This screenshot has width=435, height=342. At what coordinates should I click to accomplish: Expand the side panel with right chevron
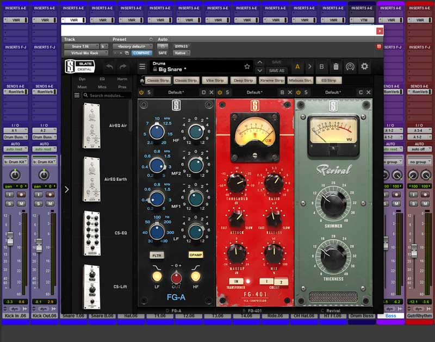[66, 189]
